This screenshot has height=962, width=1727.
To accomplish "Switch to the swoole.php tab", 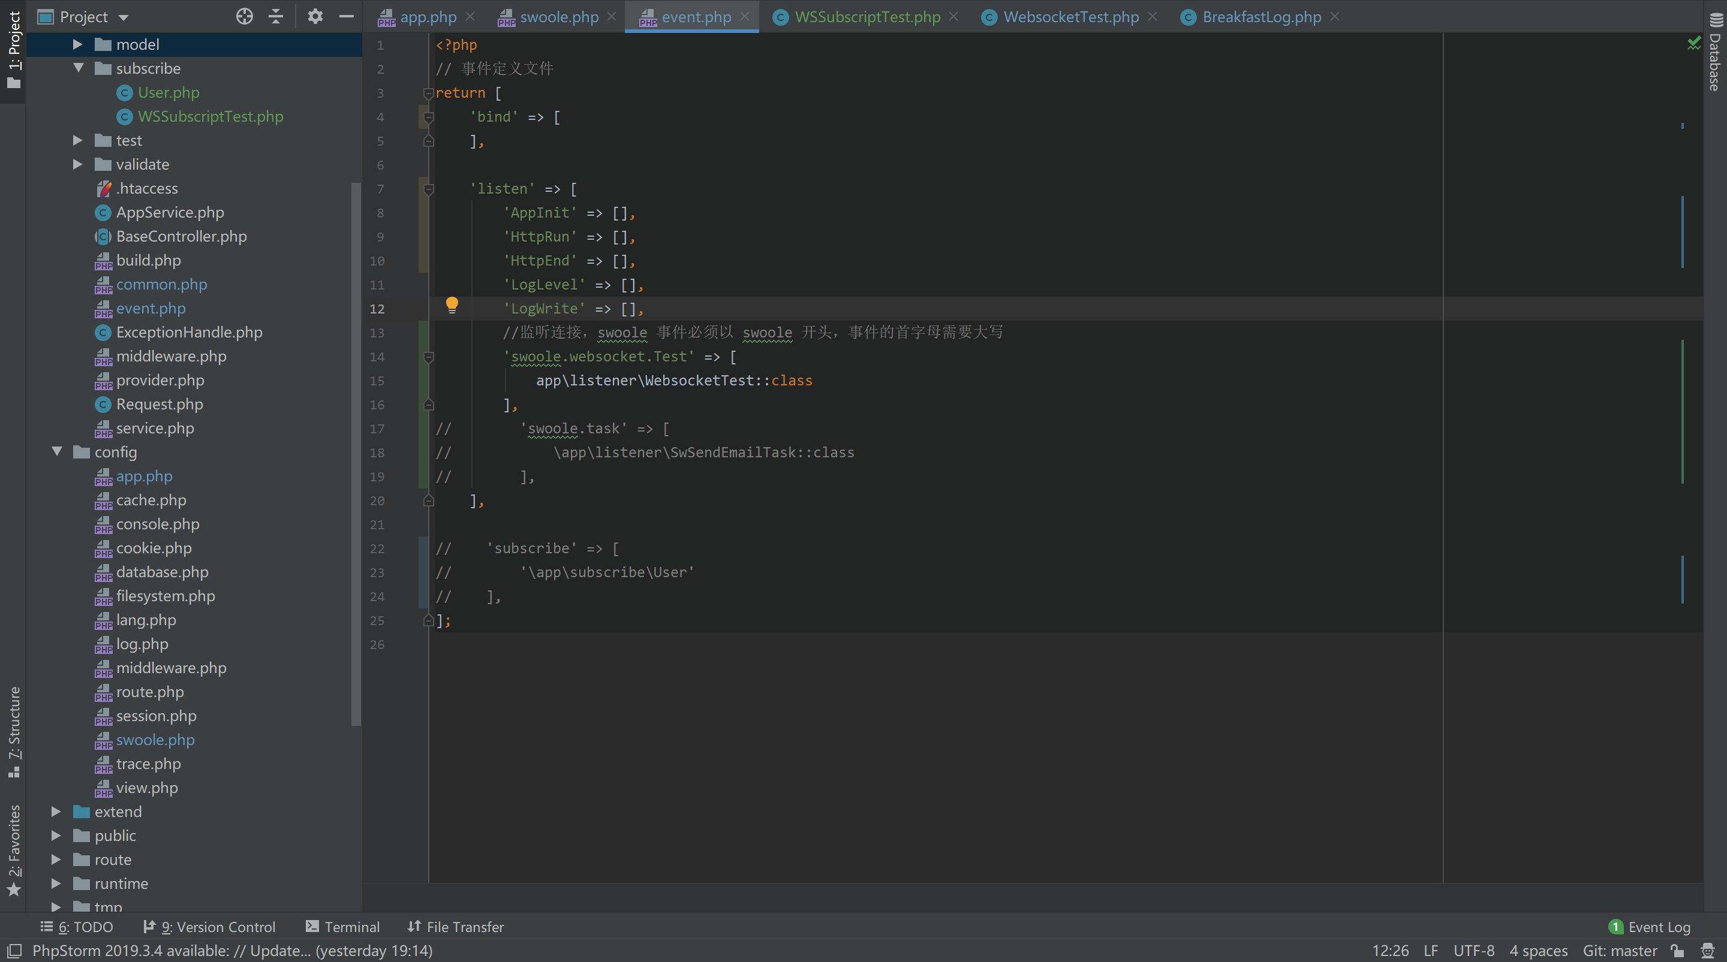I will (x=558, y=17).
